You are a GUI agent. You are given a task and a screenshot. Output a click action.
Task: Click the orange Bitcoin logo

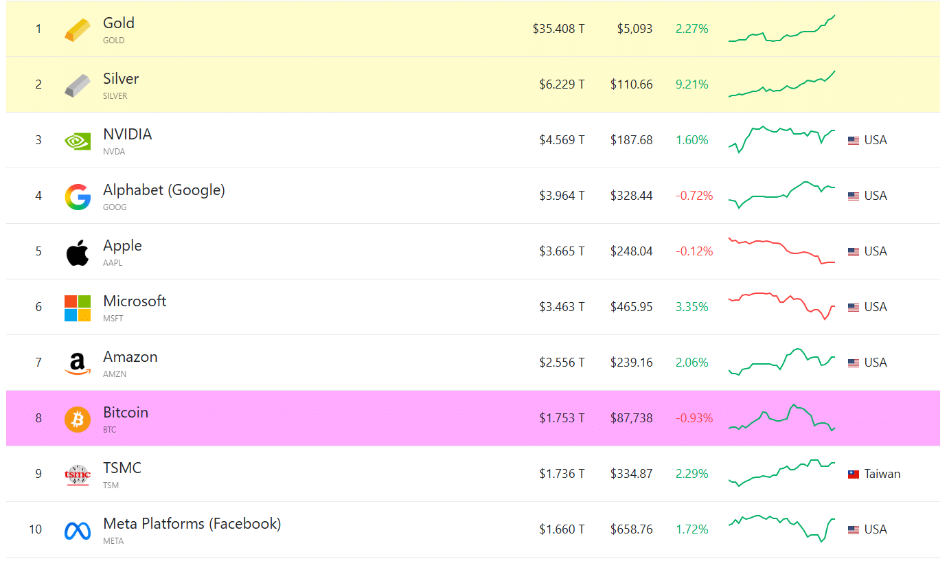(x=78, y=419)
